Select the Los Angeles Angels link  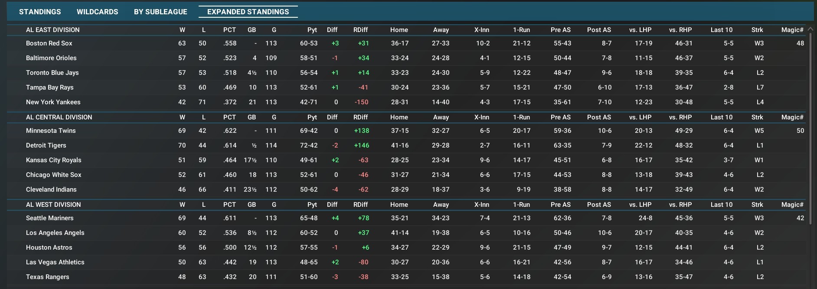click(55, 233)
